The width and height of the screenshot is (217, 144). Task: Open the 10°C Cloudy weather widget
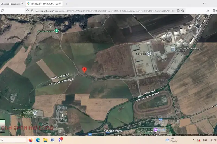pos(171,140)
